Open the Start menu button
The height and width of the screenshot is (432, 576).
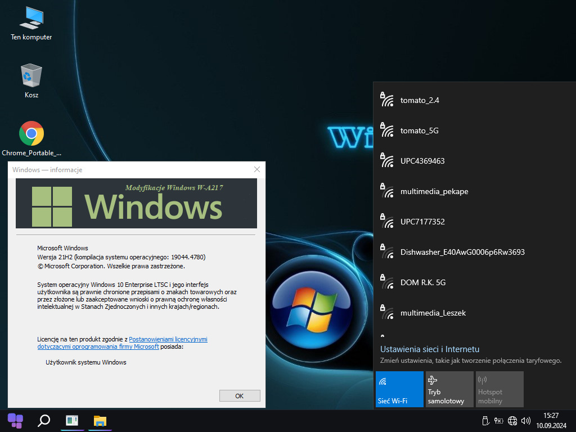point(15,421)
